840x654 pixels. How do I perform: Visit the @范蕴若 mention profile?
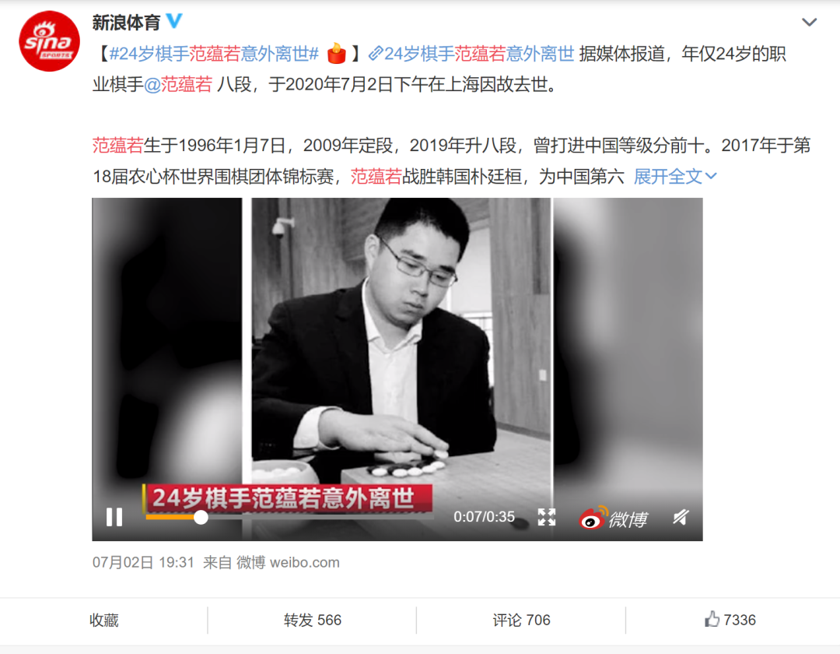[178, 84]
